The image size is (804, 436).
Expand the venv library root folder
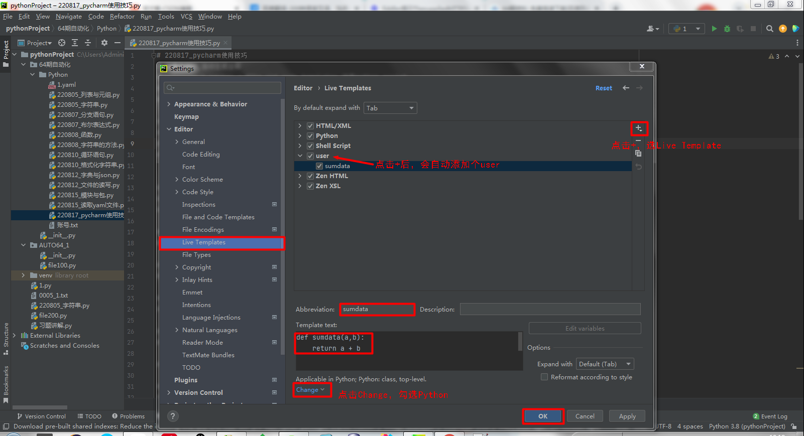(x=23, y=275)
